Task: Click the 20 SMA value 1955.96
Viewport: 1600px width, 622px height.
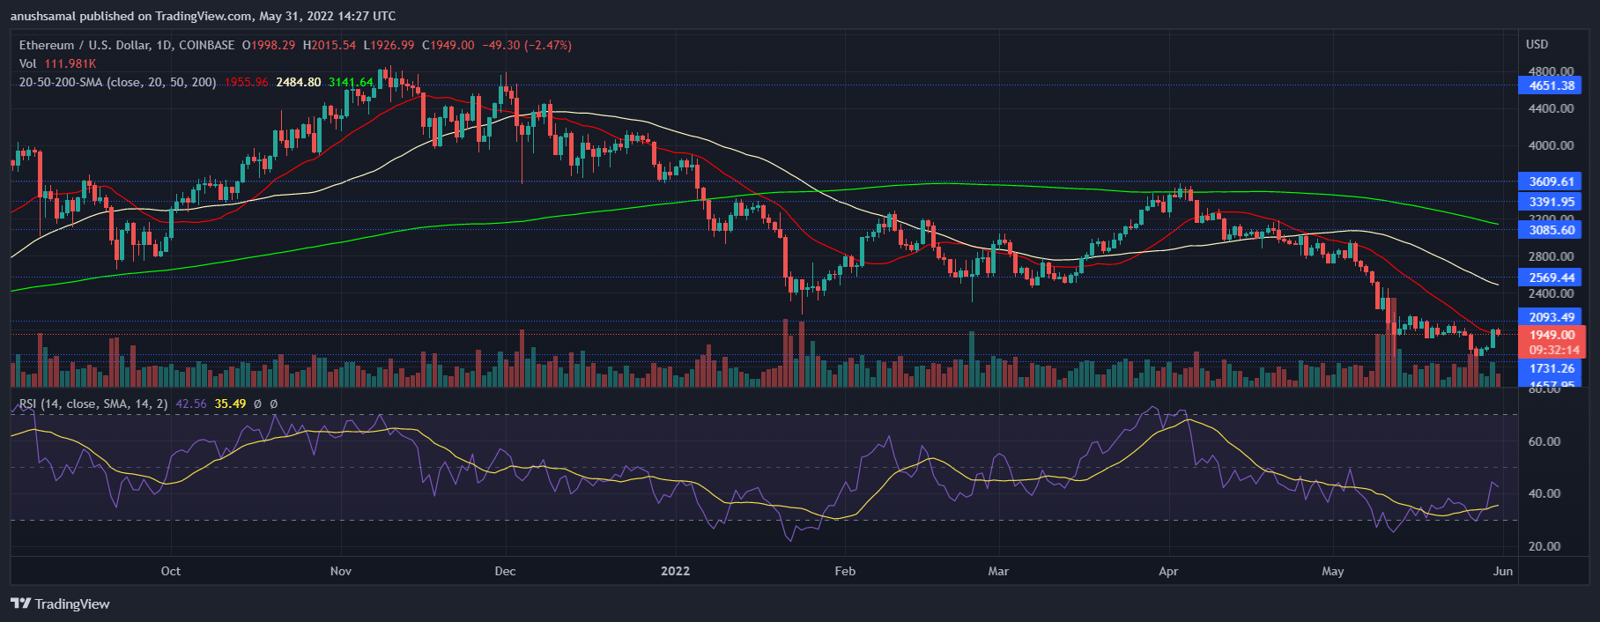Action: (x=247, y=82)
